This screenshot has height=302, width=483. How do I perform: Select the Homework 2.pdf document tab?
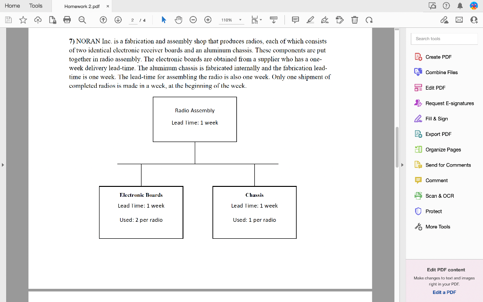(83, 6)
